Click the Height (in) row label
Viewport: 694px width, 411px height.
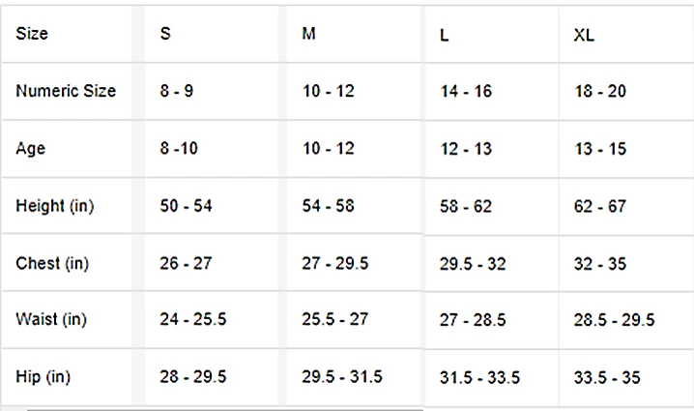[55, 206]
